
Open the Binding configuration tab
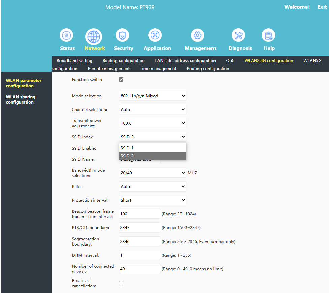(124, 61)
